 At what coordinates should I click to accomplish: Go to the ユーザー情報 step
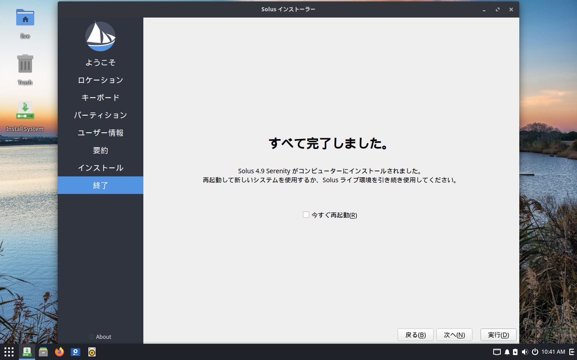(x=101, y=133)
